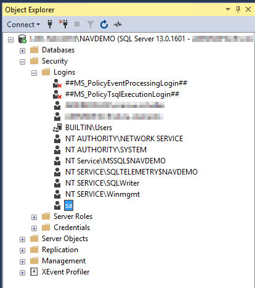255x288 pixels.
Task: Click the BUILTIN\Users group login icon
Action: click(x=57, y=128)
